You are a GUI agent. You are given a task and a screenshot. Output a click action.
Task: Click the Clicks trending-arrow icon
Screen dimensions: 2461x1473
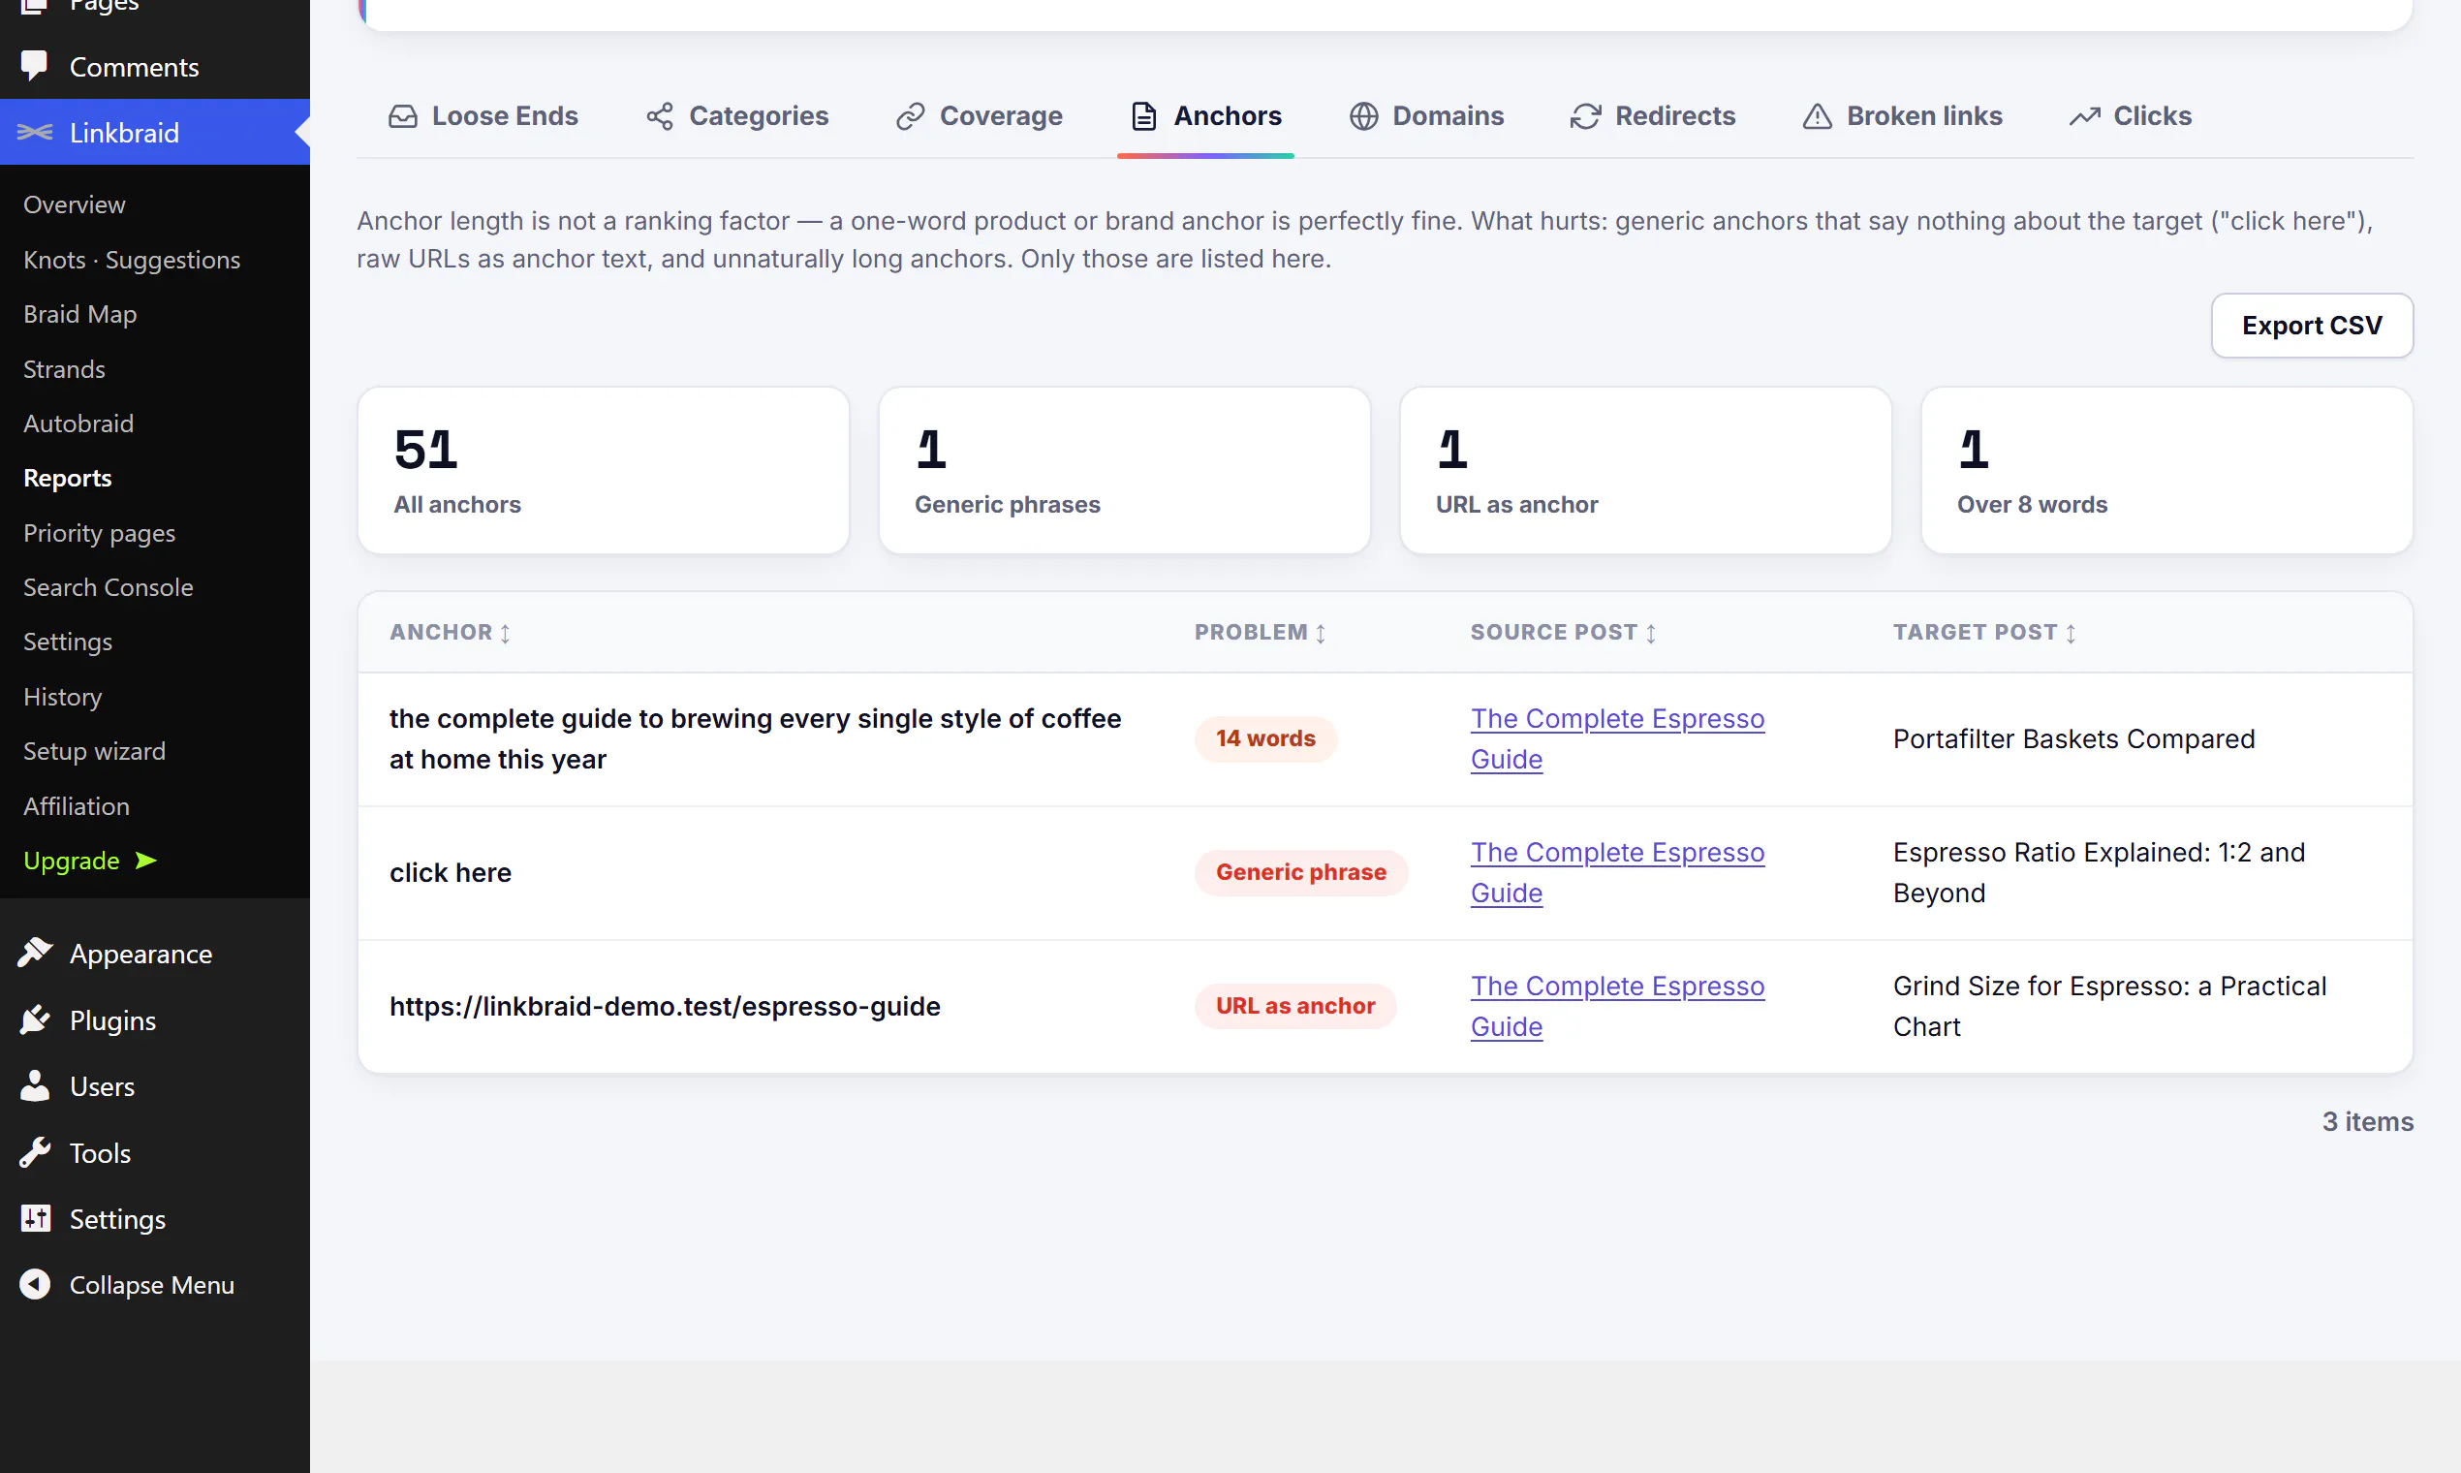tap(2085, 116)
